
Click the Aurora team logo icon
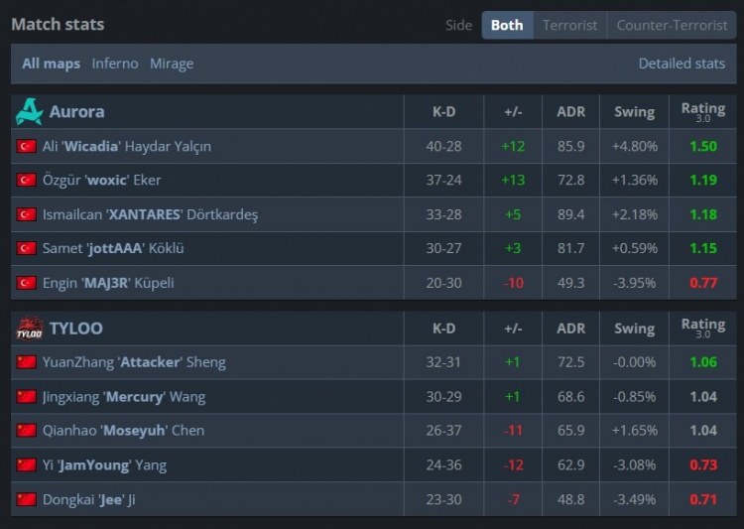pyautogui.click(x=29, y=111)
